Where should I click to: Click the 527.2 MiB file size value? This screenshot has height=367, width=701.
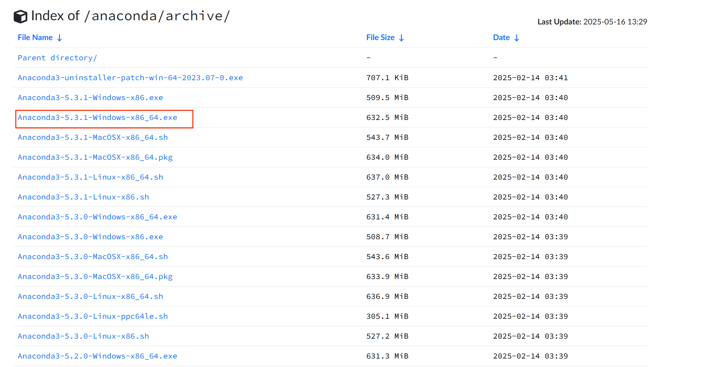pos(387,336)
